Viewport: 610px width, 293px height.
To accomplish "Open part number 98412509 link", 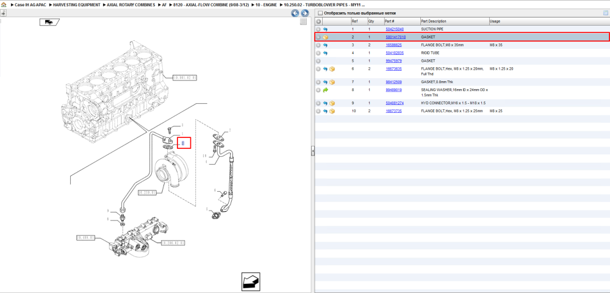I will (393, 82).
